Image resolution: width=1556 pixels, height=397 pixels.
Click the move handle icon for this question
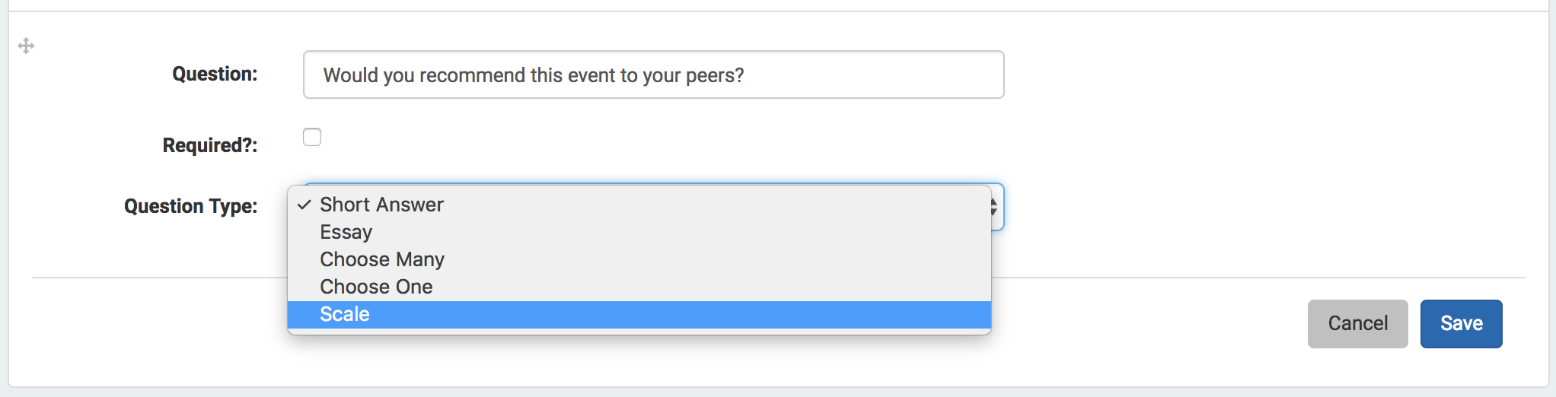26,46
